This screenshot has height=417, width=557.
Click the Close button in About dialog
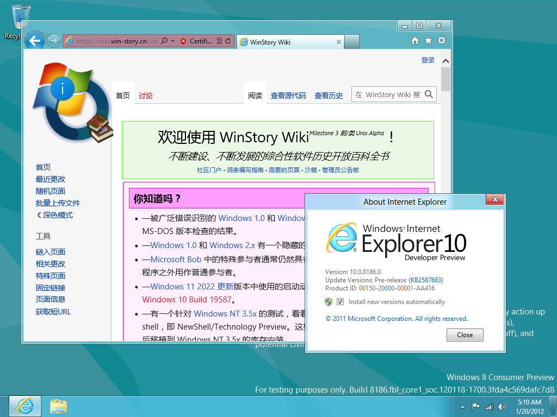465,335
